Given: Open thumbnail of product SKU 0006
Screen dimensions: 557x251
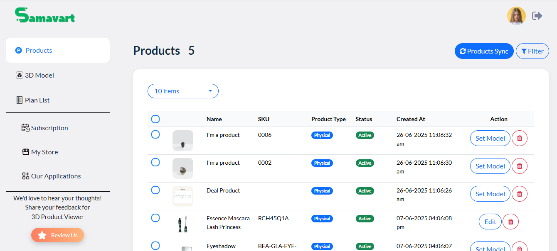Looking at the screenshot, I should pyautogui.click(x=183, y=141).
